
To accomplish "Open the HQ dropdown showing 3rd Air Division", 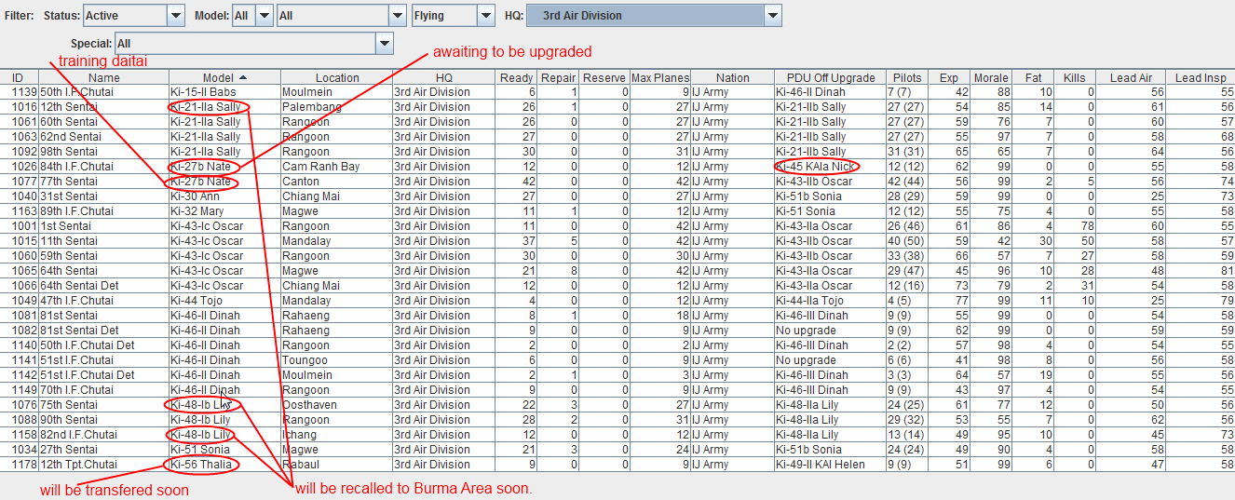I will pyautogui.click(x=654, y=15).
